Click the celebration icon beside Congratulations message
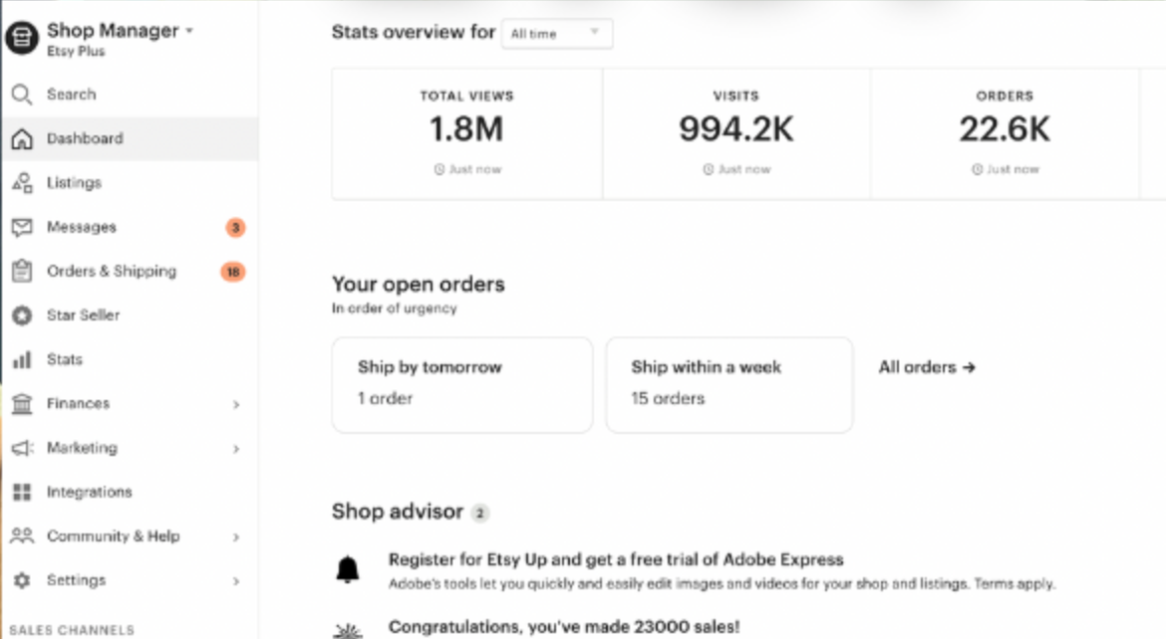This screenshot has height=639, width=1166. [x=347, y=630]
